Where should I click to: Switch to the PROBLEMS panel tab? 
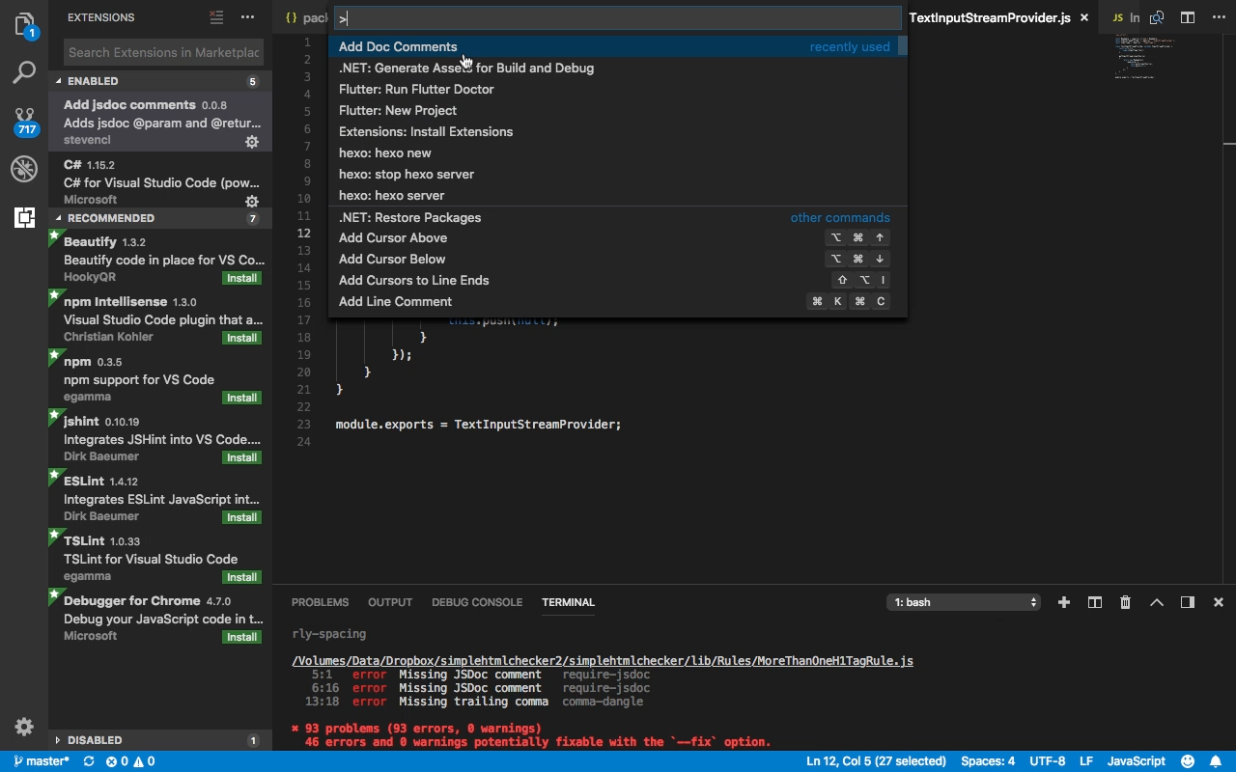pos(320,602)
